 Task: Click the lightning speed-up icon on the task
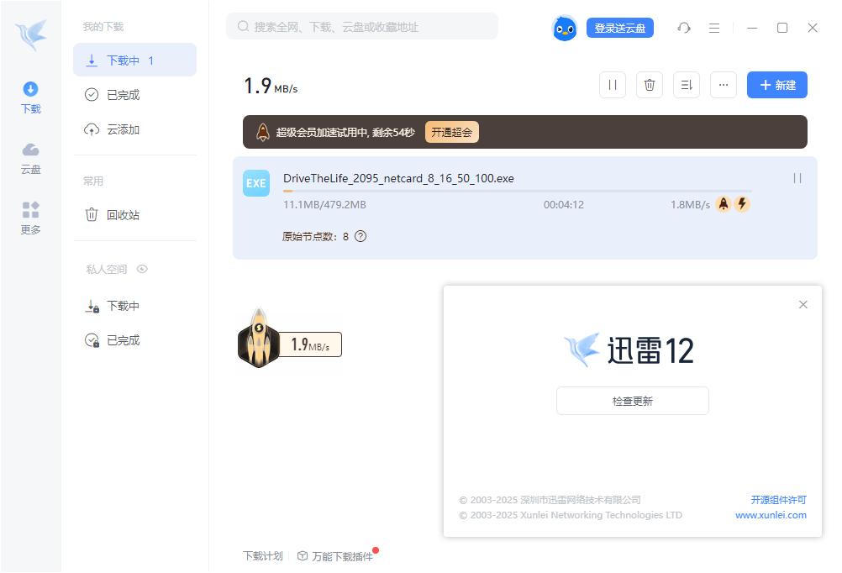click(742, 203)
